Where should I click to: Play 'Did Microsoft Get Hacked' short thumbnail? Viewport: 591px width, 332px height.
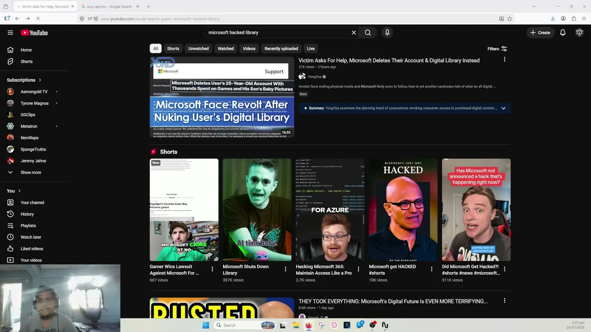point(476,210)
